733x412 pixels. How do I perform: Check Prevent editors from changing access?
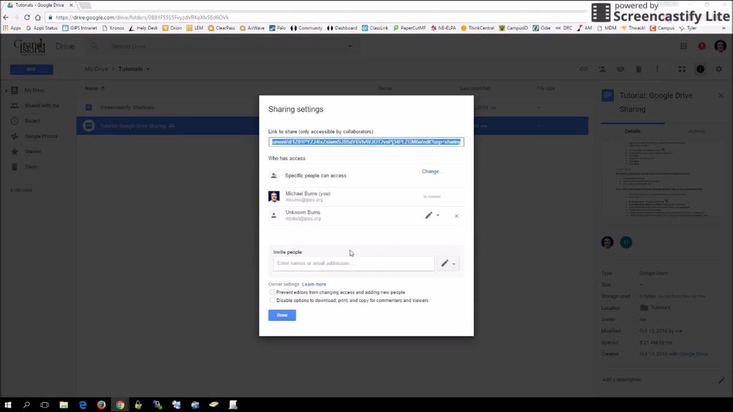[x=272, y=292]
